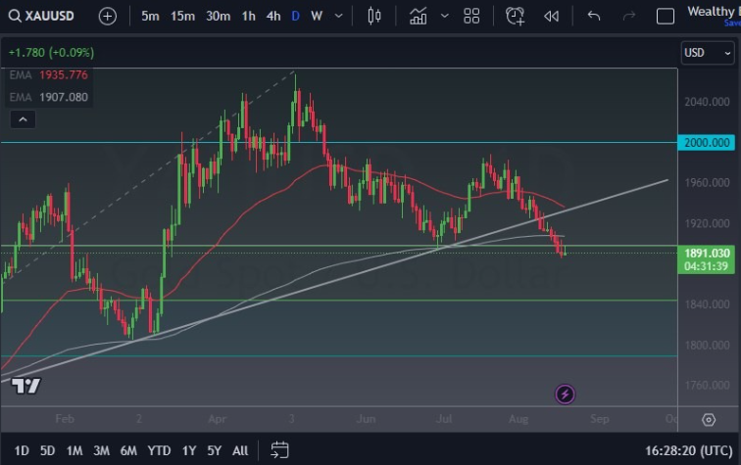Expand the timeframe interval dropdown arrow
This screenshot has width=741, height=465.
[x=339, y=16]
